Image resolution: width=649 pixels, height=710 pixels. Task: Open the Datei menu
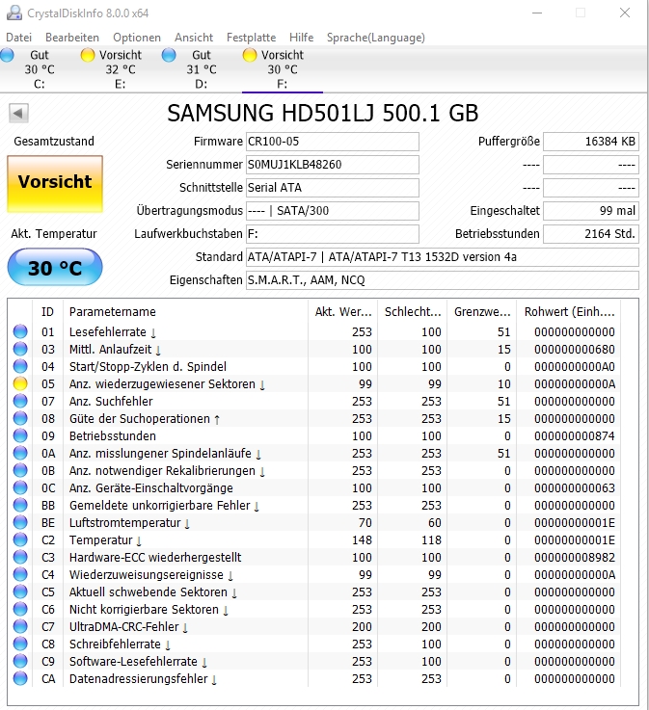(x=18, y=38)
